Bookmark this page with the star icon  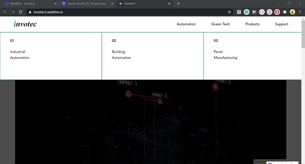pyautogui.click(x=229, y=12)
